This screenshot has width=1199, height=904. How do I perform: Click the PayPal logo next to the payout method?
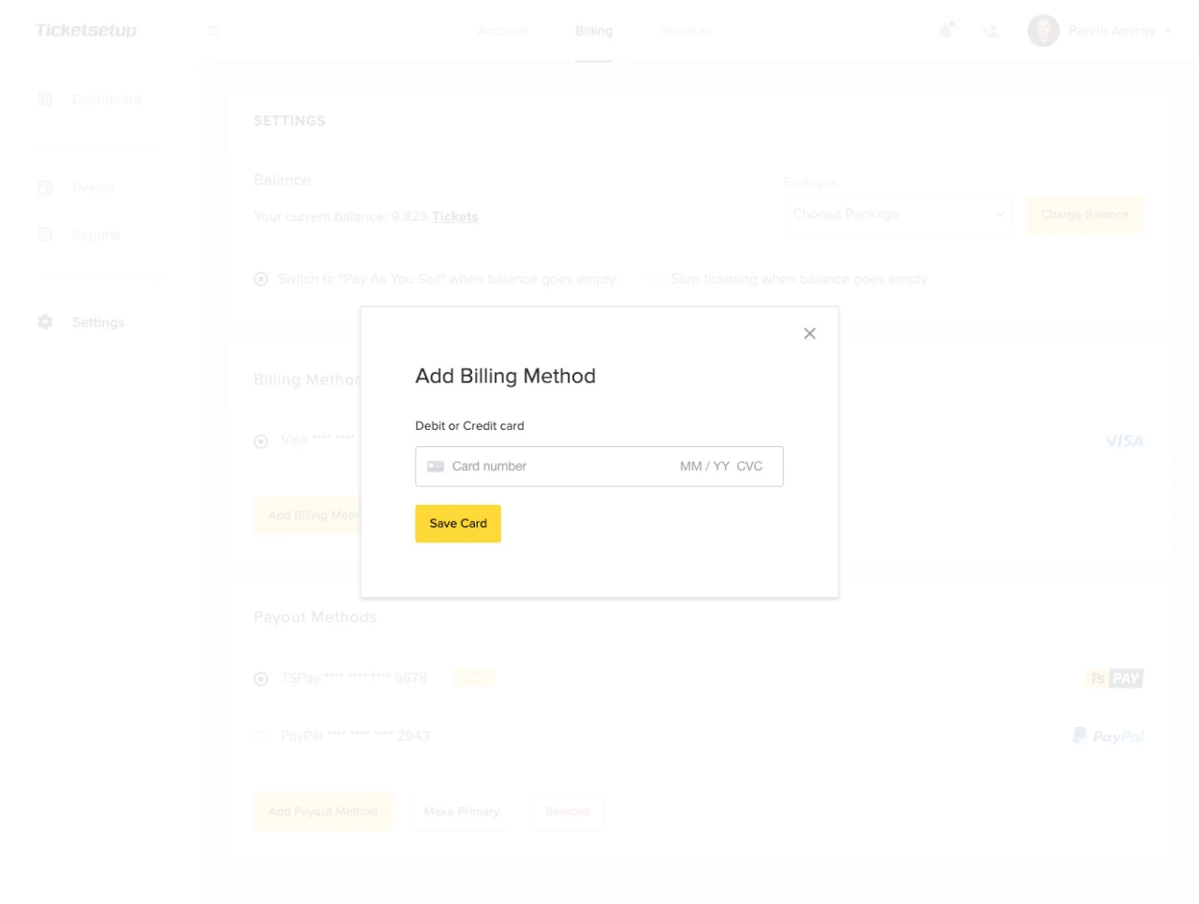coord(1108,735)
